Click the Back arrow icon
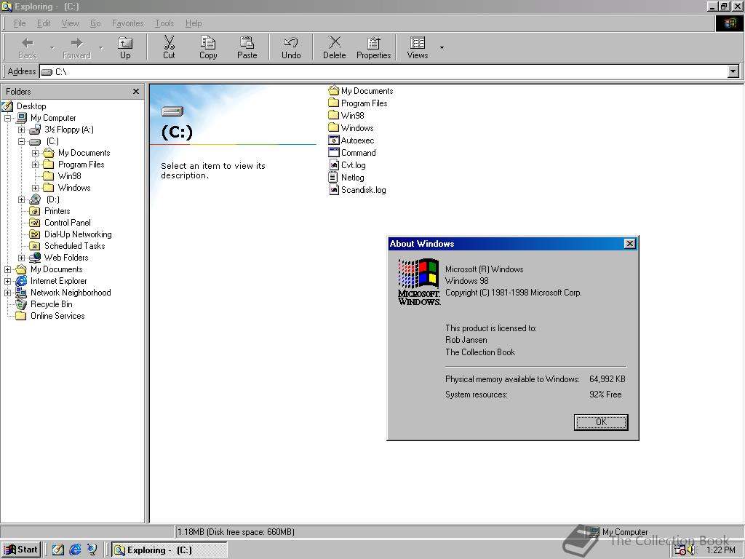This screenshot has width=745, height=559. click(28, 43)
